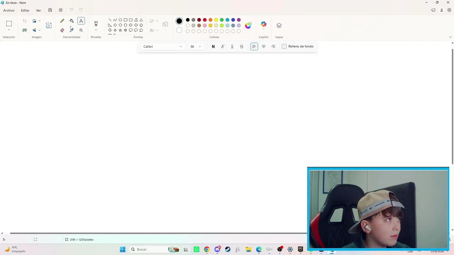Expand the Pinceles brush options chevron
The height and width of the screenshot is (255, 454).
(96, 30)
